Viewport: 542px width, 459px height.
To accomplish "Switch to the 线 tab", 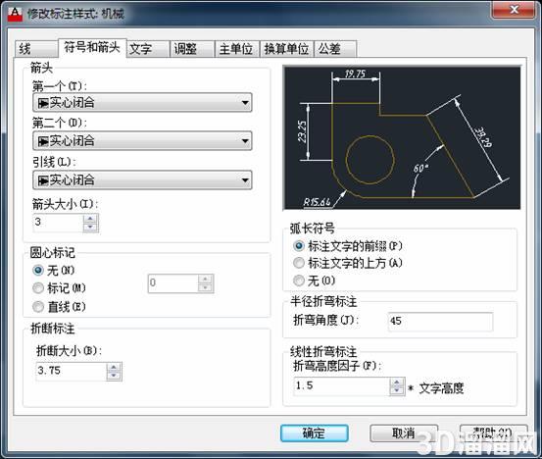I will (36, 49).
